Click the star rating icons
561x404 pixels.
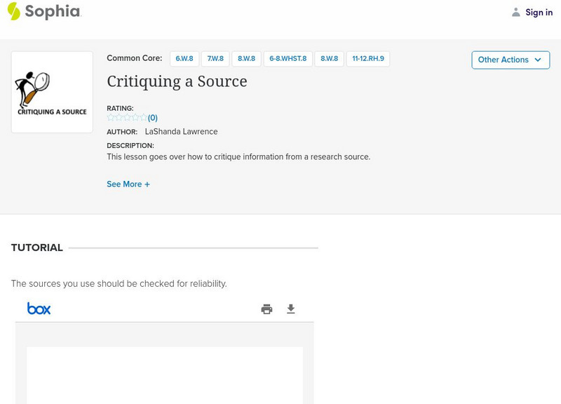pyautogui.click(x=127, y=118)
